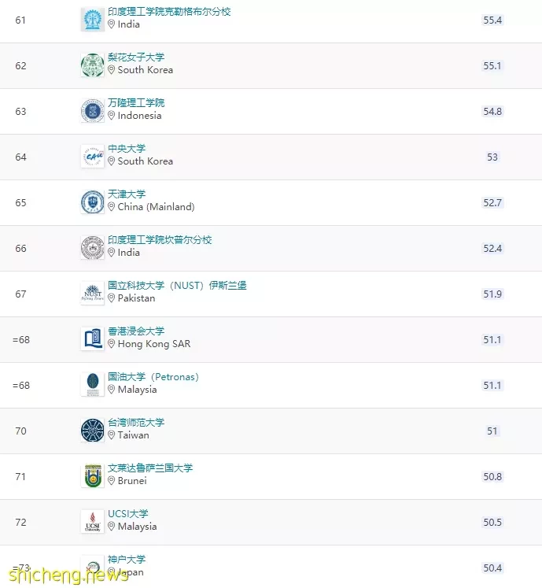The width and height of the screenshot is (542, 588).
Task: Click the IIT Kharagpur logo icon
Action: (x=93, y=20)
